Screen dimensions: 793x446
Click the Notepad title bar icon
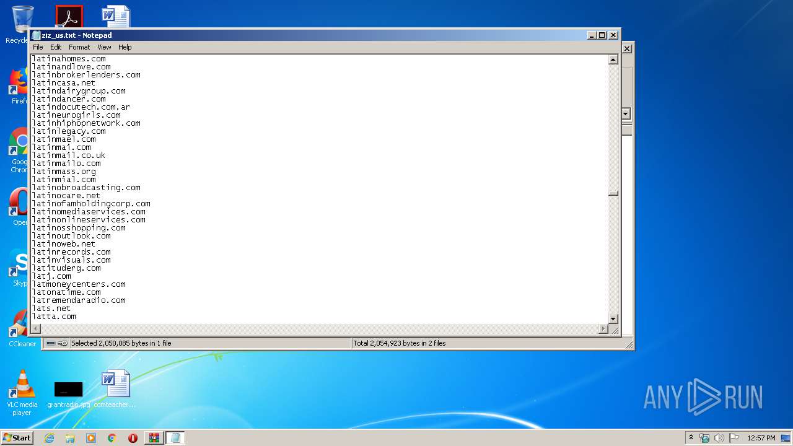(37, 35)
